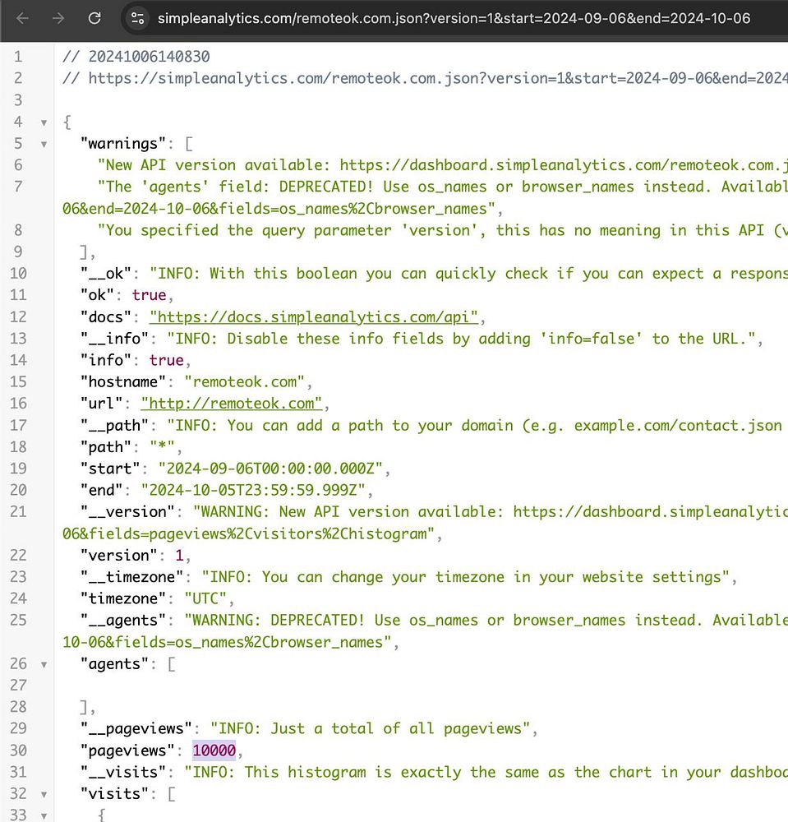Image resolution: width=788 pixels, height=822 pixels.
Task: Click the end date "2024-10-05T23:59:59.999Z"
Action: pos(253,491)
